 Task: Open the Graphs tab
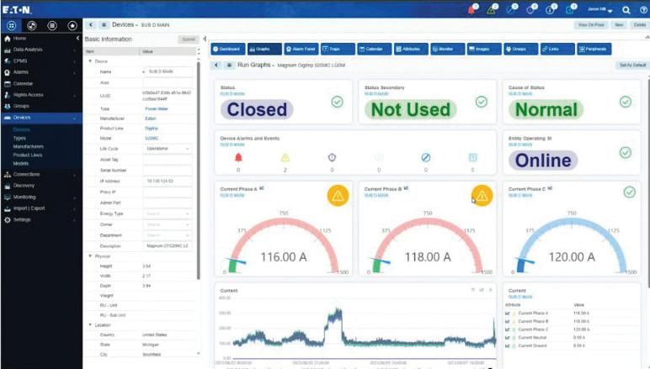click(264, 49)
